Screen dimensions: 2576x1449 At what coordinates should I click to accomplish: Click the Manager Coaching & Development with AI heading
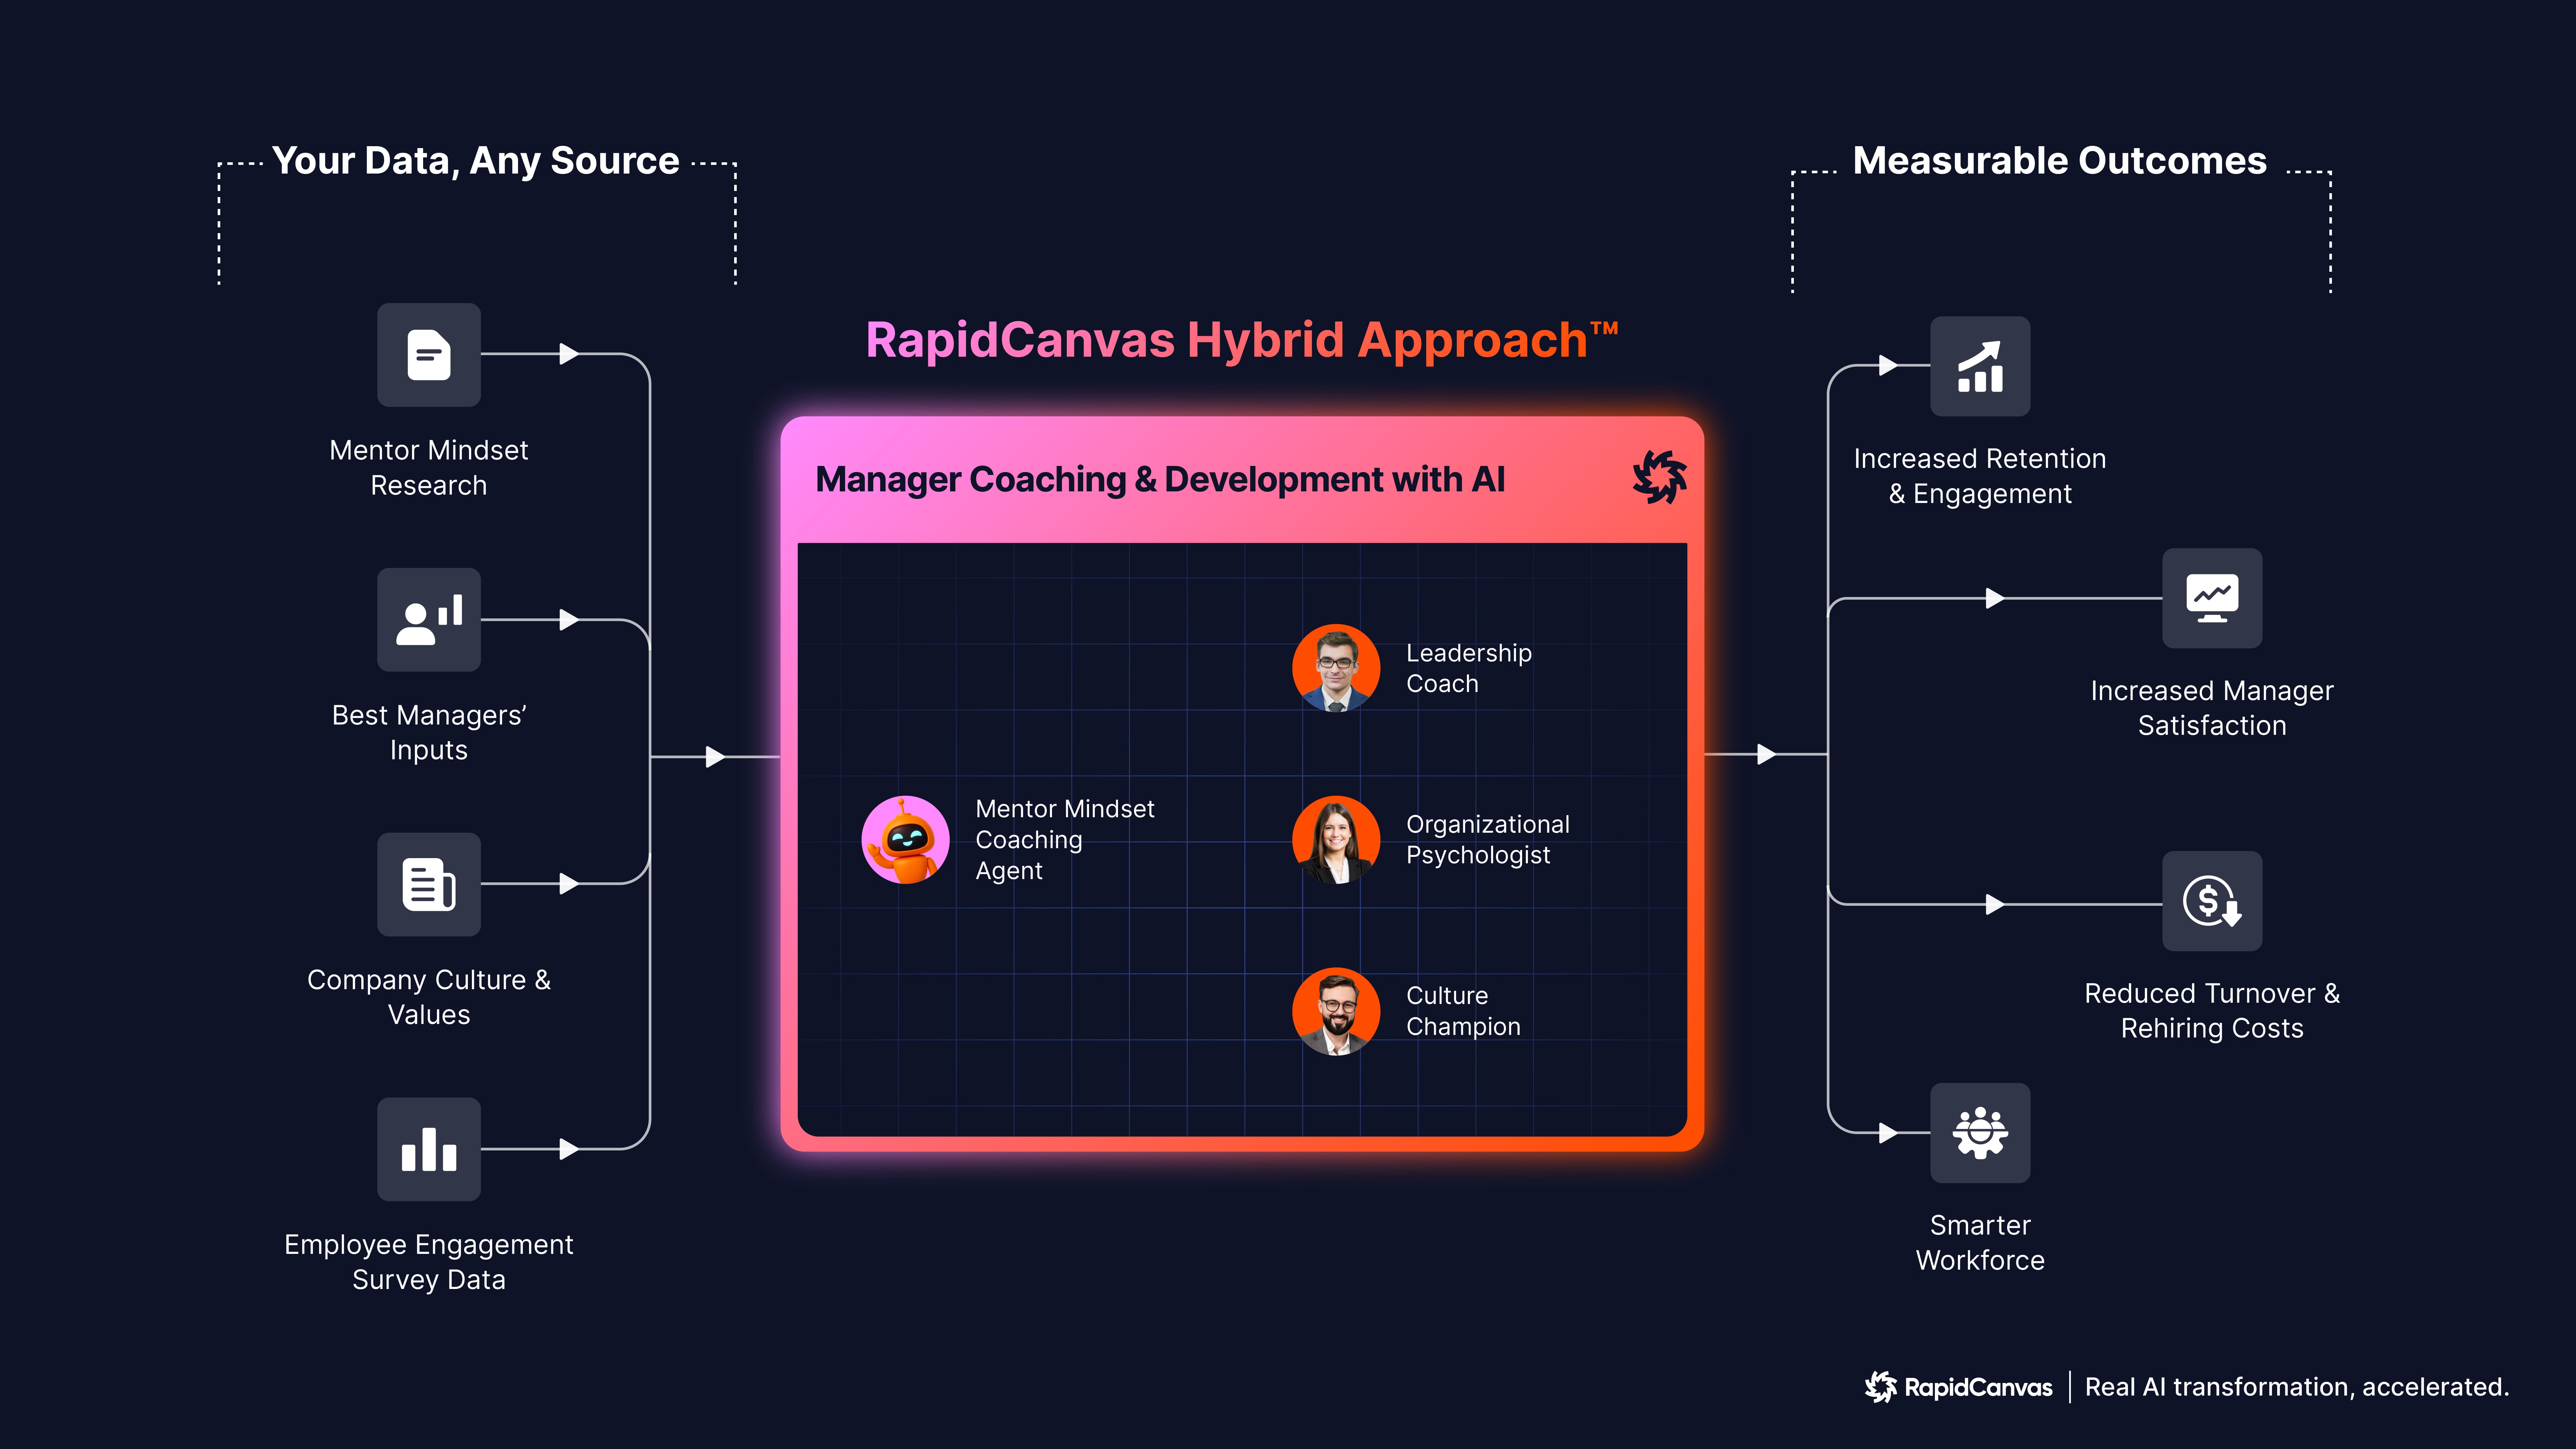(1160, 480)
